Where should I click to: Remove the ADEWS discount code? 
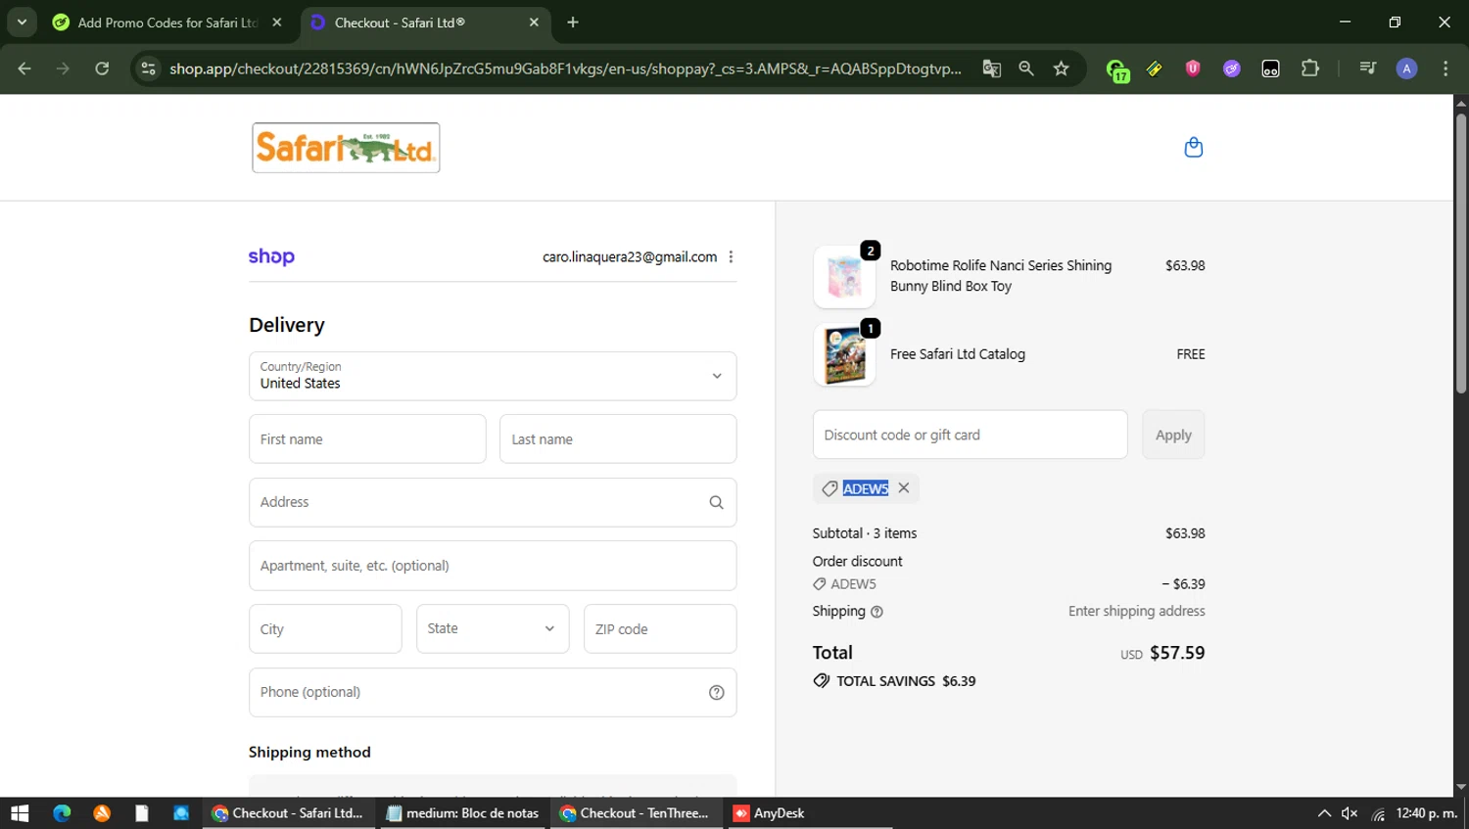tap(904, 487)
